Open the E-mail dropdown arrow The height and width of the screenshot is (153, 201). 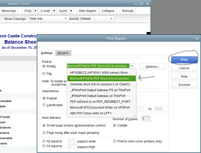coord(54,11)
